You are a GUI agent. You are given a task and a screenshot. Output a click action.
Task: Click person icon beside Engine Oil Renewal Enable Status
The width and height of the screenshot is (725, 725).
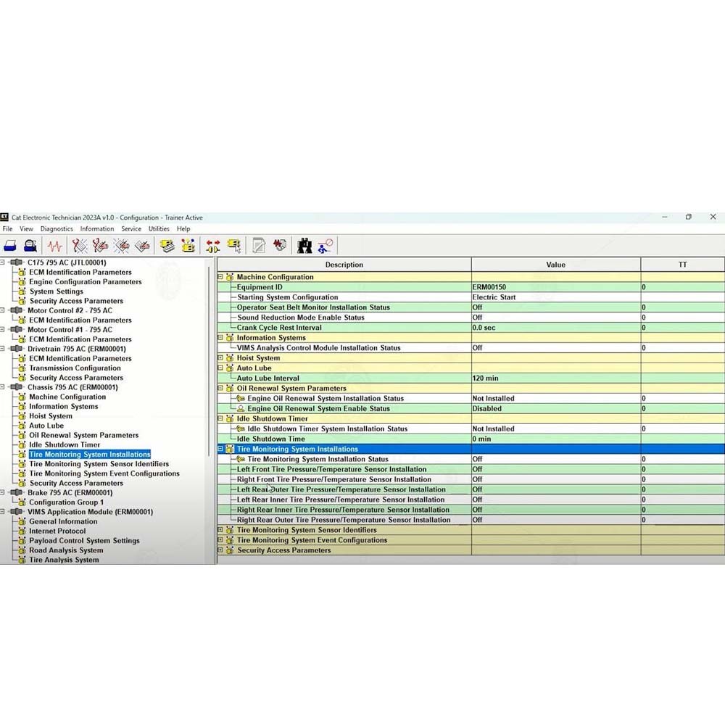[241, 409]
